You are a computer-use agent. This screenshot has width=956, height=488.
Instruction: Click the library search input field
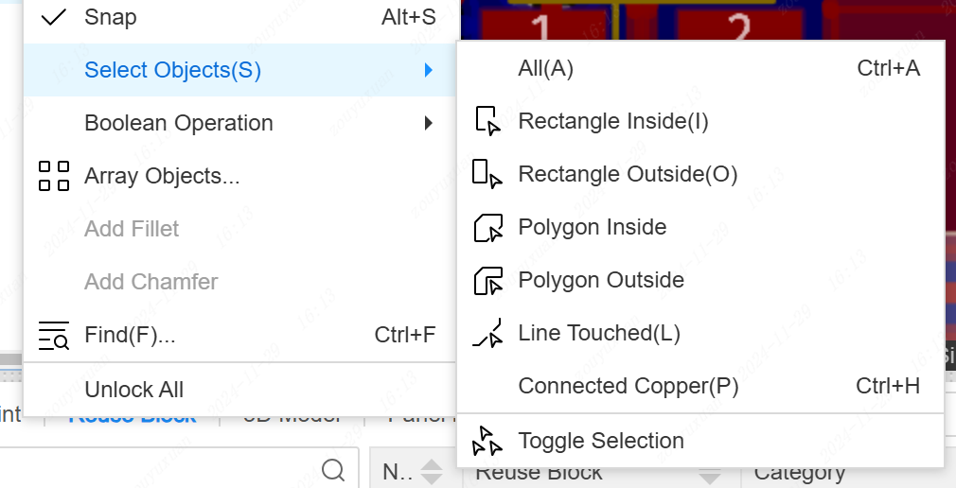pos(161,470)
